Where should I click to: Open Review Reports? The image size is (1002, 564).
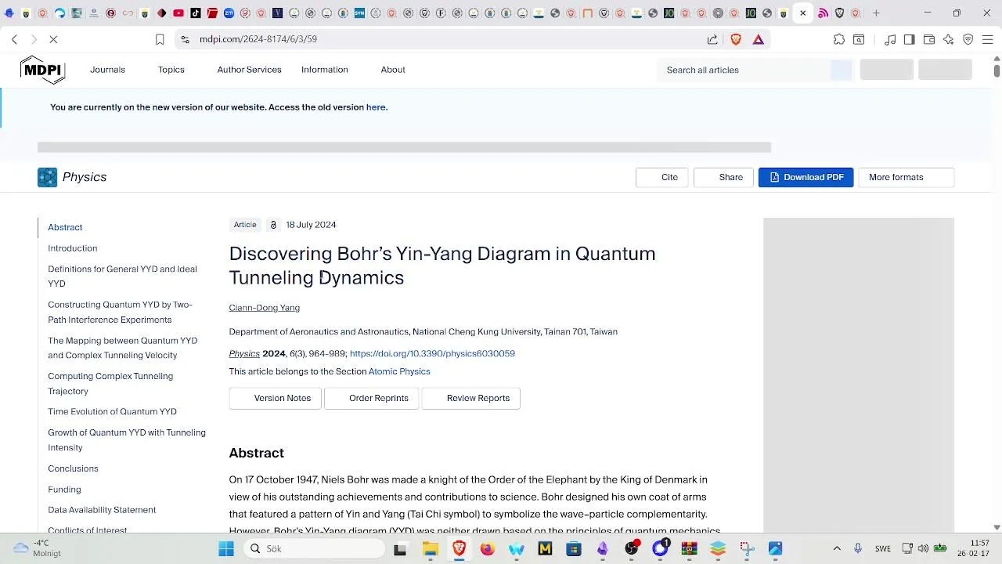click(x=471, y=398)
